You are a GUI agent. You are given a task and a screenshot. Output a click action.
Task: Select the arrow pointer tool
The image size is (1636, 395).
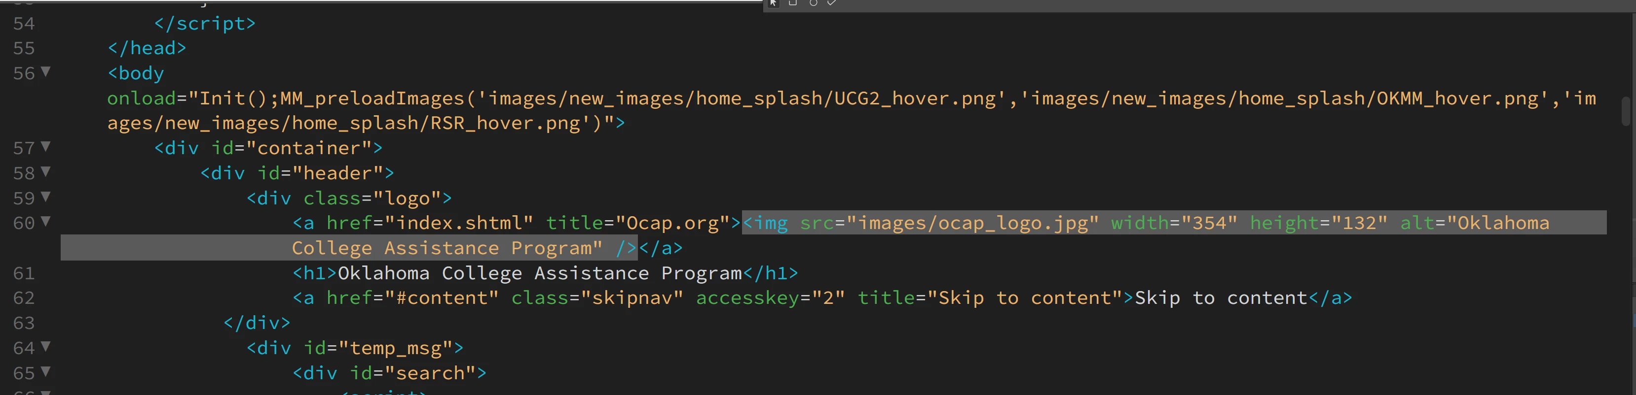[773, 3]
